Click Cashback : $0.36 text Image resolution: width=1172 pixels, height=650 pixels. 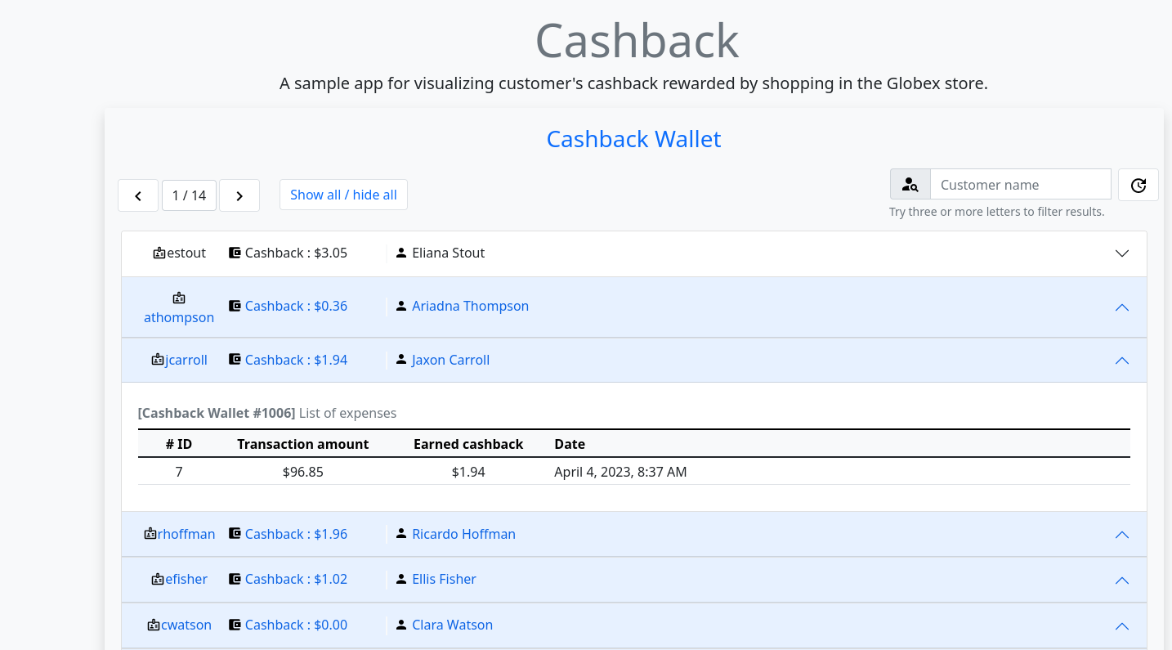coord(296,306)
